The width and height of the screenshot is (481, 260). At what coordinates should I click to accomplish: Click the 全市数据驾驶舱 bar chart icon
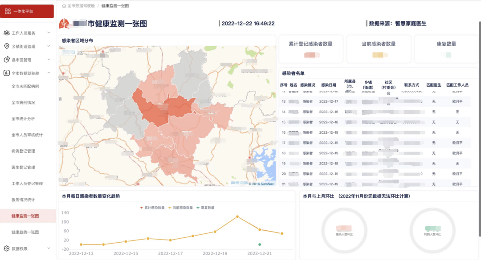click(x=6, y=73)
